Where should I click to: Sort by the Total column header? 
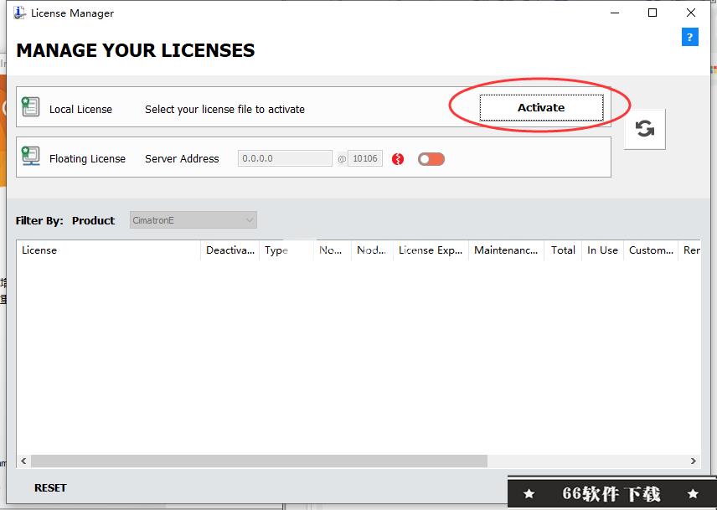click(x=563, y=250)
